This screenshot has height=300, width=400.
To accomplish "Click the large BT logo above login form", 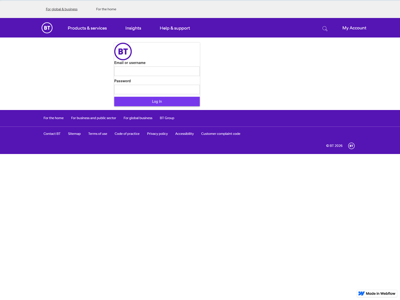I will pos(123,51).
